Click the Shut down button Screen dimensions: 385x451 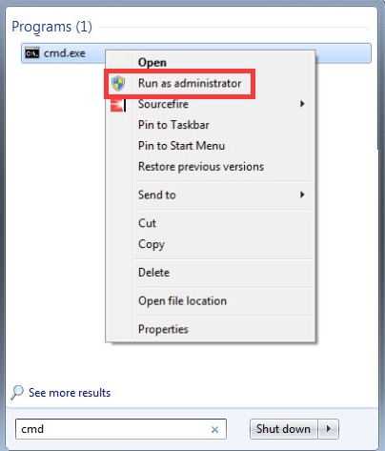click(283, 429)
